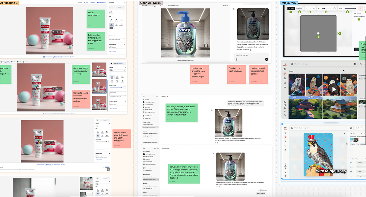Close the falcon image preview

[x=345, y=133]
